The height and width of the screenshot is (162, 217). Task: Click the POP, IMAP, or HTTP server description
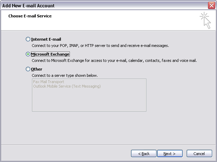click(101, 46)
